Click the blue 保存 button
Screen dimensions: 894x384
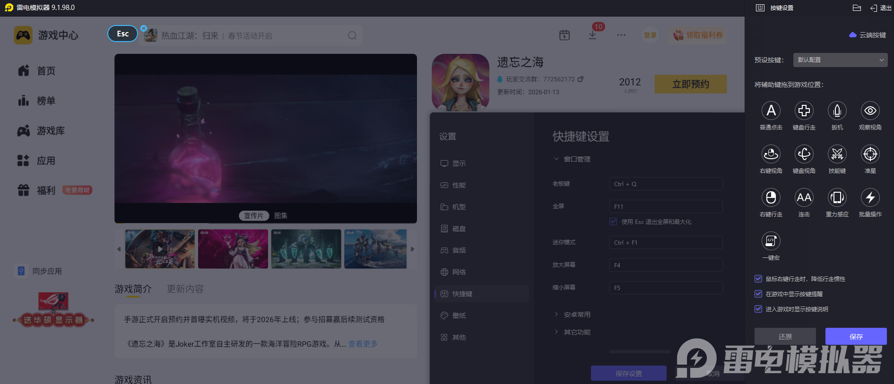[x=856, y=336]
